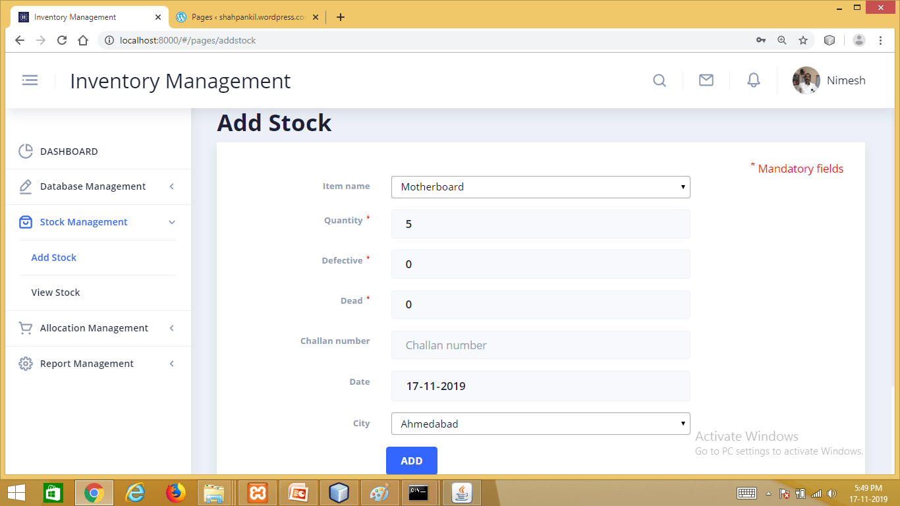Open the search icon in the header

click(659, 80)
